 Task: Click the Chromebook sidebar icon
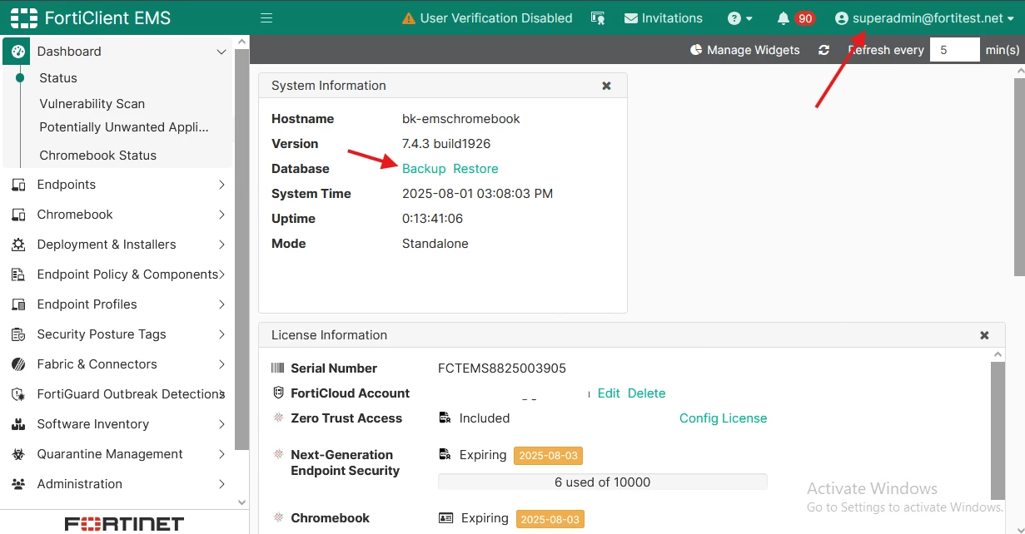click(x=18, y=215)
